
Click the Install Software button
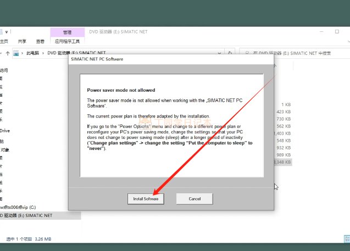coord(146,199)
